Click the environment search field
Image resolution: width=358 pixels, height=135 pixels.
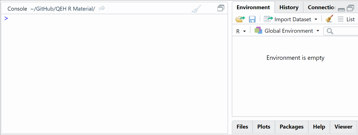[341, 31]
